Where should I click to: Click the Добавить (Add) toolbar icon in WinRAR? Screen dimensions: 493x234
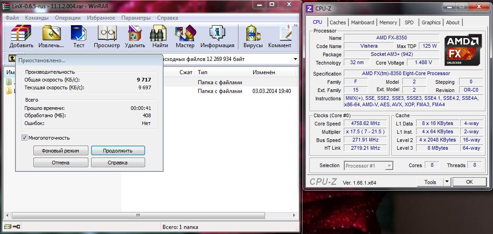click(x=21, y=37)
